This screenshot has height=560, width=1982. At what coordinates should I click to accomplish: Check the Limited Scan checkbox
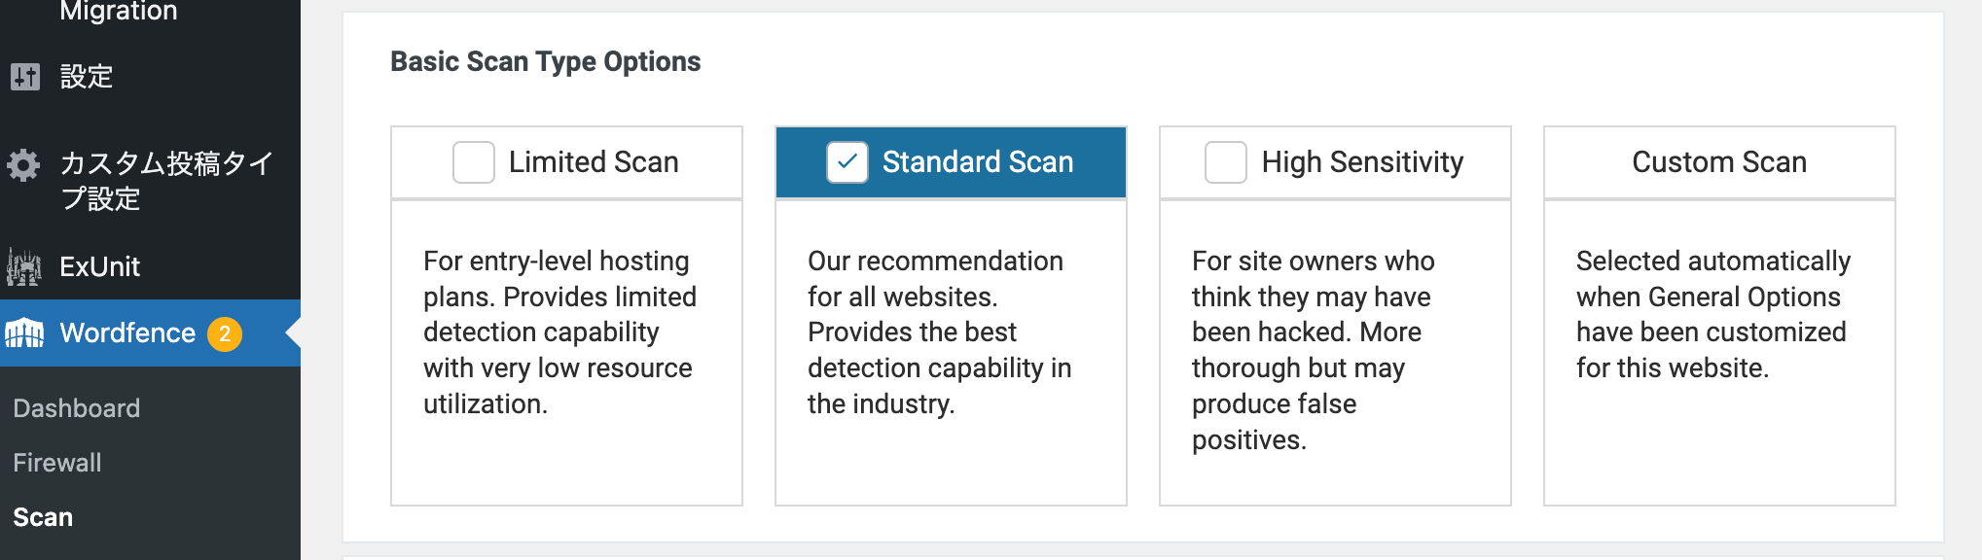[x=474, y=162]
